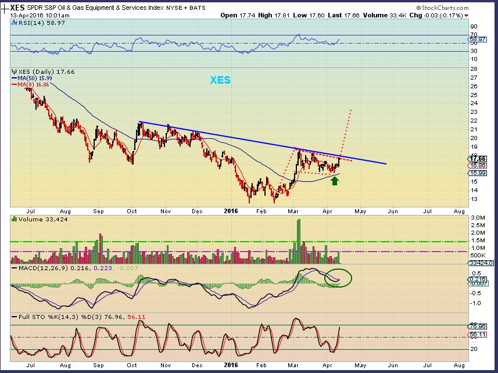
Task: Select the MA(8) 16.86 legend entry
Action: pyautogui.click(x=30, y=84)
